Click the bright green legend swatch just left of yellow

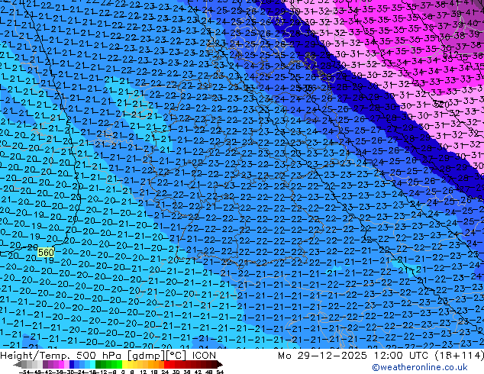tap(119, 364)
